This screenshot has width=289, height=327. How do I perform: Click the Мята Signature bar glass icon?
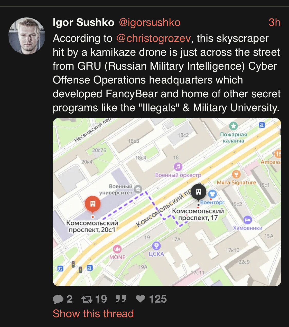point(236,174)
